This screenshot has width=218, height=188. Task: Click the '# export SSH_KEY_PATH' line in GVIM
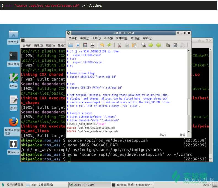(95, 88)
